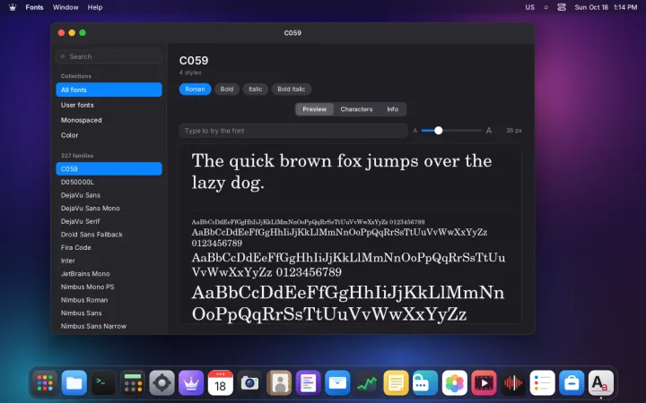Select the All fonts collection

tap(109, 90)
